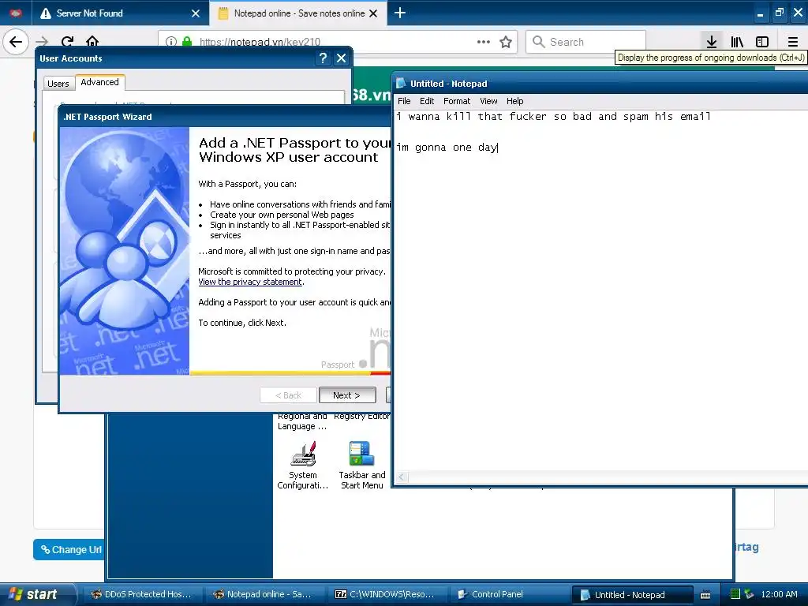Open Notepad Help menu

pos(514,101)
